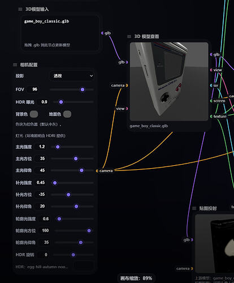
Task: Click the 补光方位 slider handle
Action: (68, 195)
